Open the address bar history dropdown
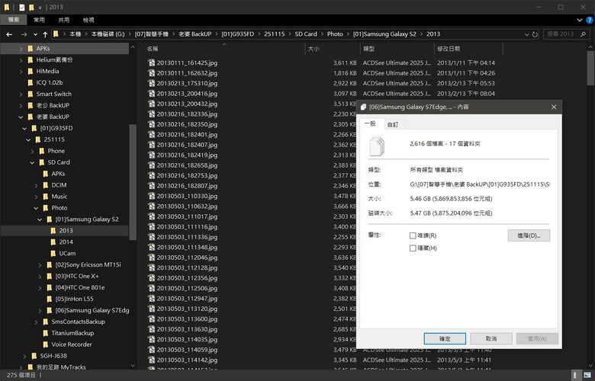Viewport: 595px width, 381px height. click(526, 34)
